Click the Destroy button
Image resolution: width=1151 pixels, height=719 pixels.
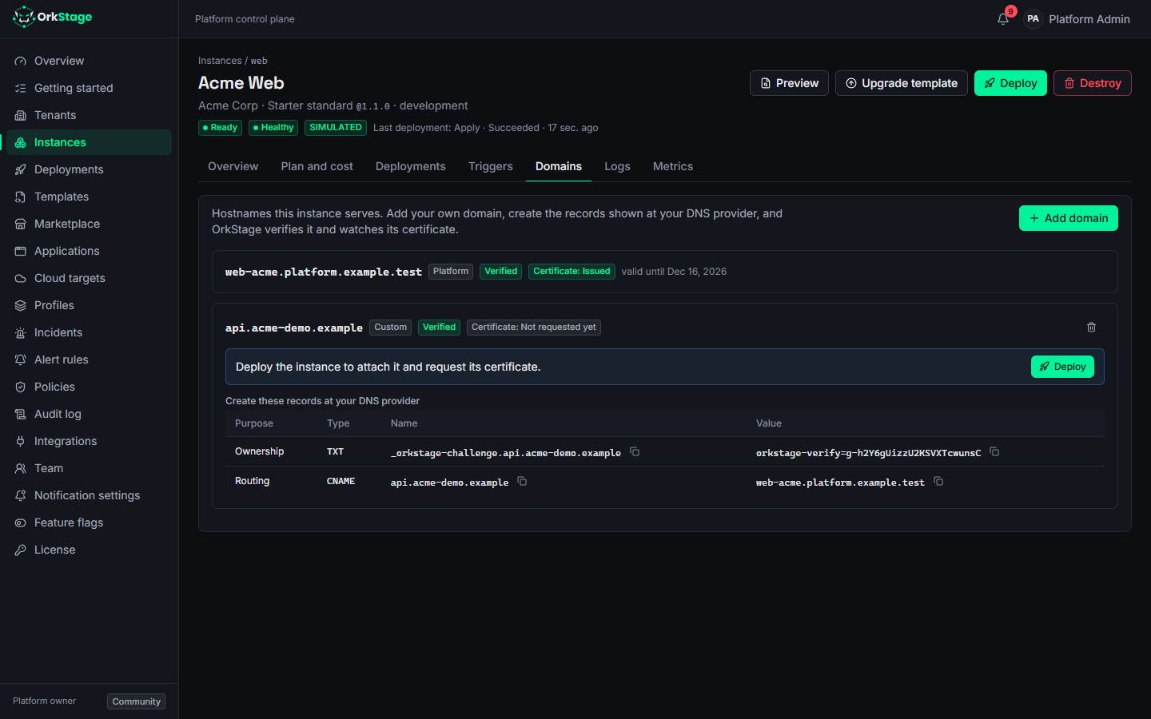tap(1093, 83)
